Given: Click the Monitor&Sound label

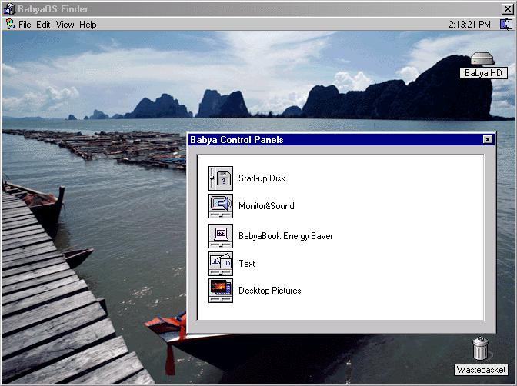Looking at the screenshot, I should pyautogui.click(x=266, y=206).
